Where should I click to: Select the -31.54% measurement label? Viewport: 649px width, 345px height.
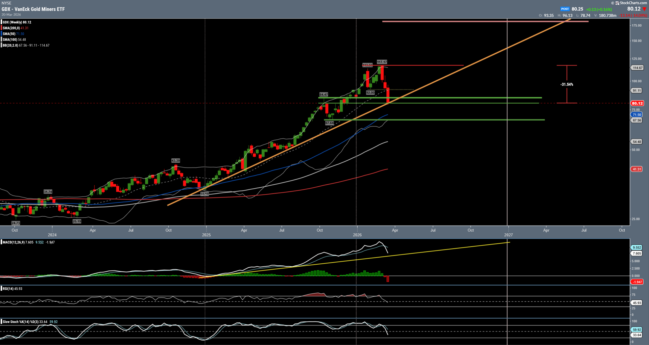pos(567,84)
